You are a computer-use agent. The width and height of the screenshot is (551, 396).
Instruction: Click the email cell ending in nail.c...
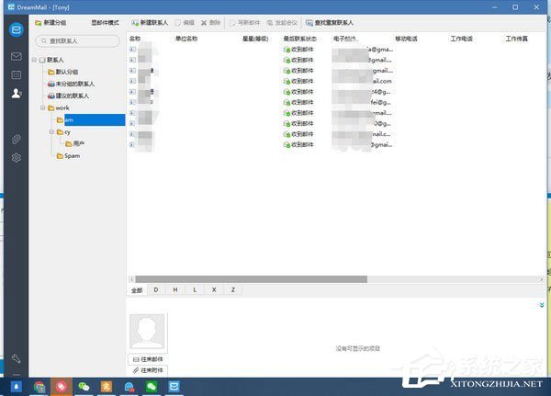[363, 134]
